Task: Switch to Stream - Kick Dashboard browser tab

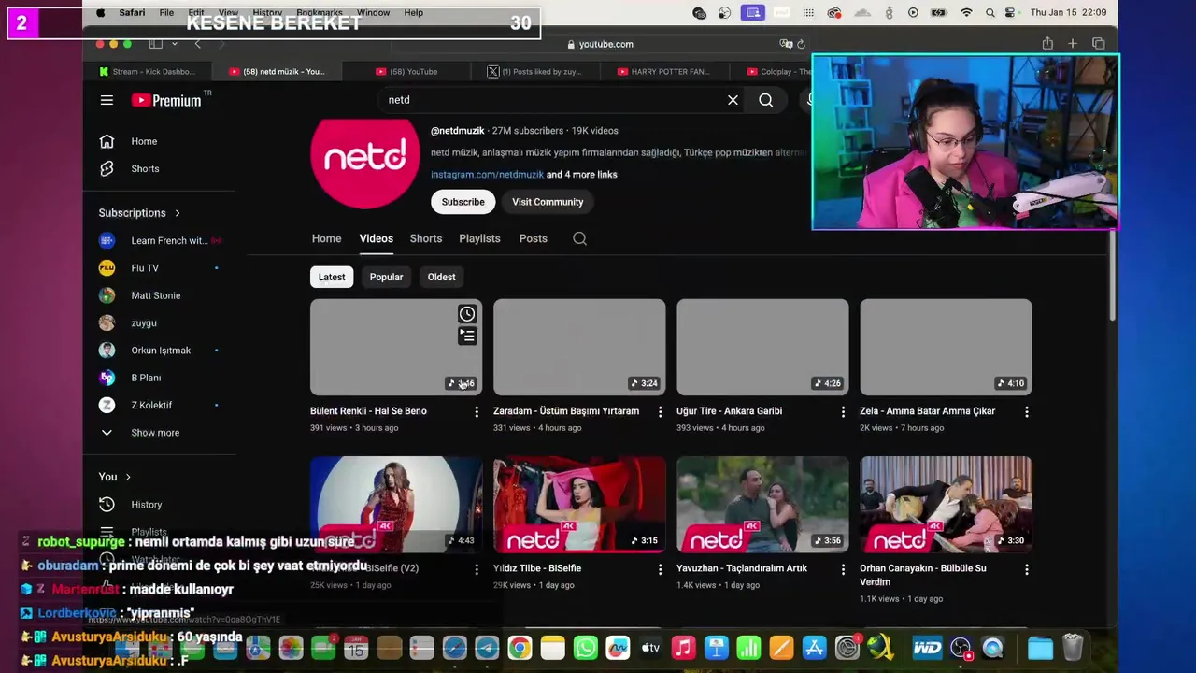Action: coord(148,71)
